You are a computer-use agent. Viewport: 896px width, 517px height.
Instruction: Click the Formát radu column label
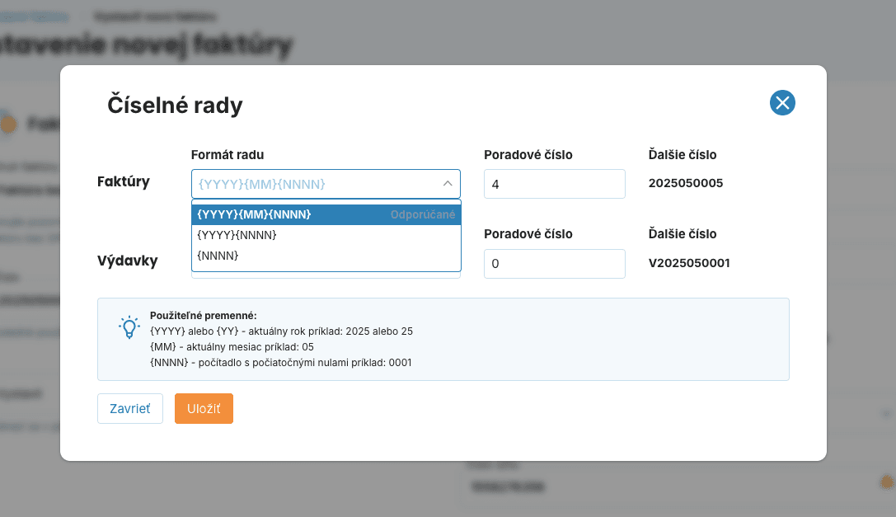[x=228, y=155]
